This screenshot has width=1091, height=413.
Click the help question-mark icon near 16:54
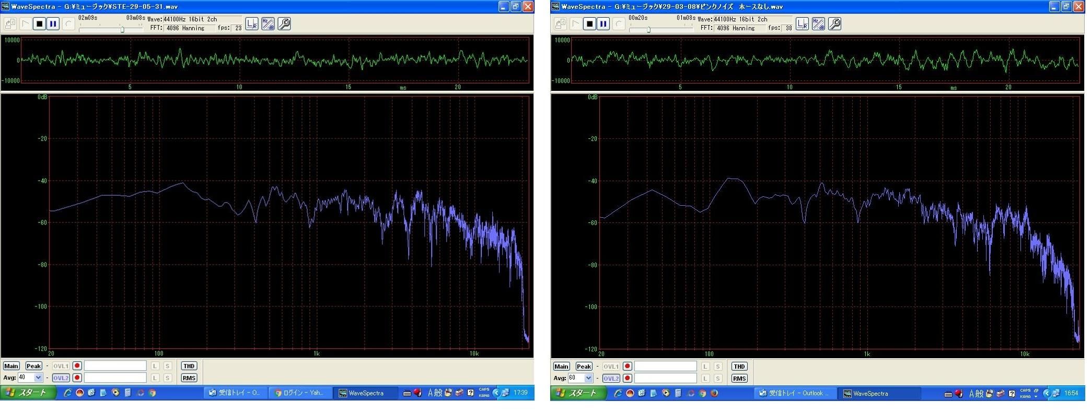(1012, 394)
